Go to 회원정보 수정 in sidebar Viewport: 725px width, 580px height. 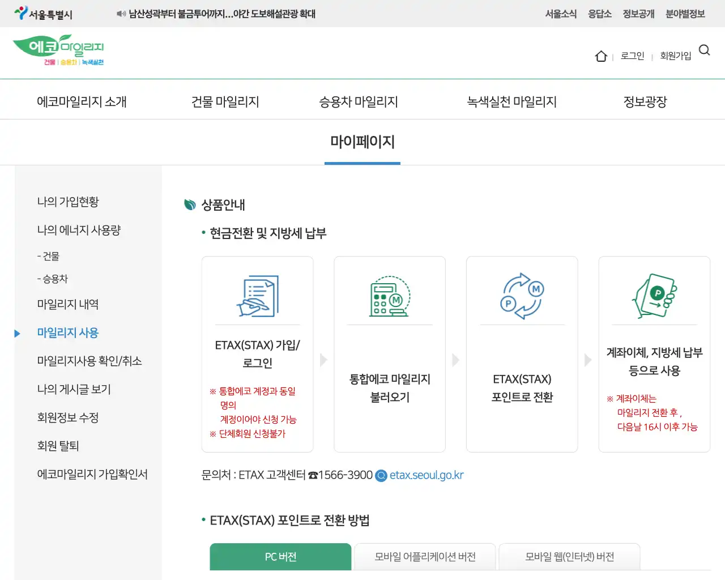(68, 417)
